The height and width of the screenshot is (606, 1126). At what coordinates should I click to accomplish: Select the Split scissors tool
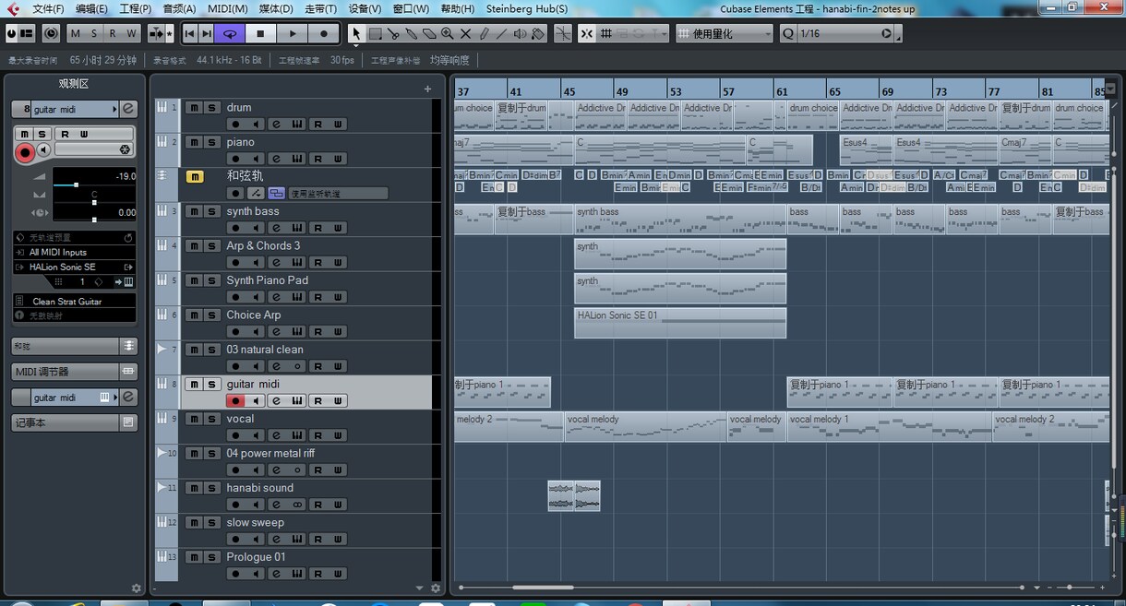point(393,33)
